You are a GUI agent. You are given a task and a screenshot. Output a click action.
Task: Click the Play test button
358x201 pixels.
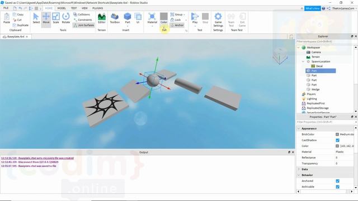[195, 18]
